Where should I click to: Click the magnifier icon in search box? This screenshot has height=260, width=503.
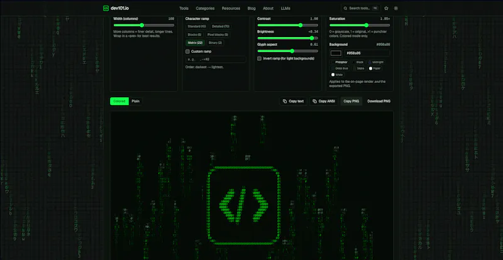click(x=345, y=8)
